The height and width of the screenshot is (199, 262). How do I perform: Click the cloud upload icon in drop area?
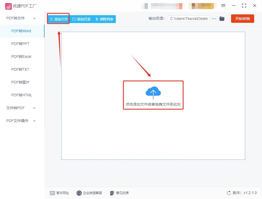[x=153, y=92]
